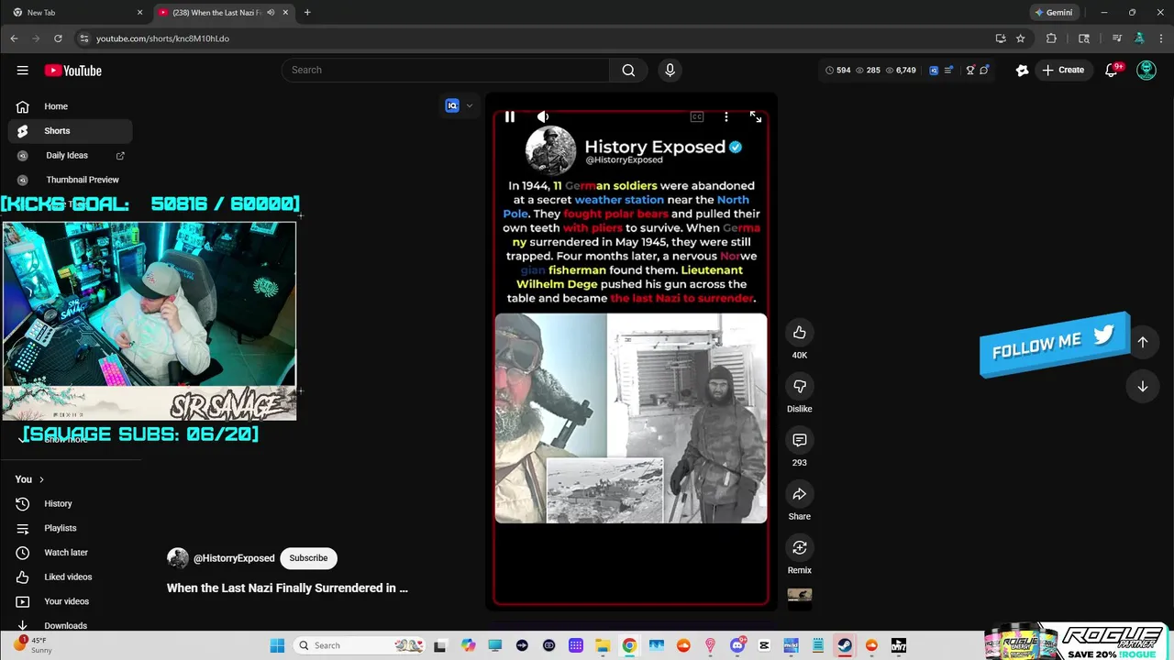1174x660 pixels.
Task: Open the Short's three-dot more options
Action: (x=726, y=116)
